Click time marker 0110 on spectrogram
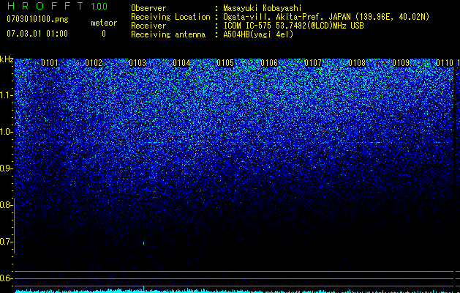 (x=445, y=63)
